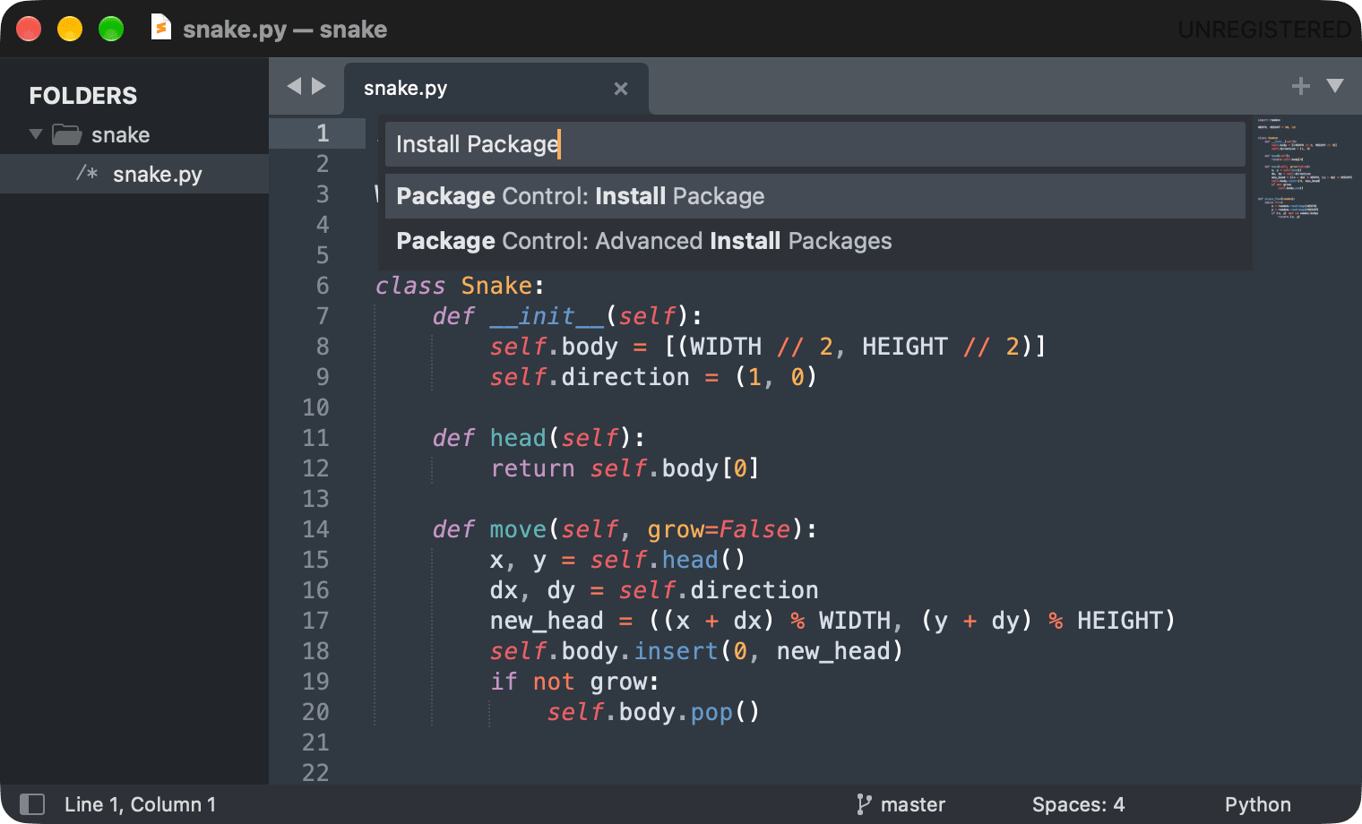
Task: Close the snake.py tab
Action: [x=621, y=89]
